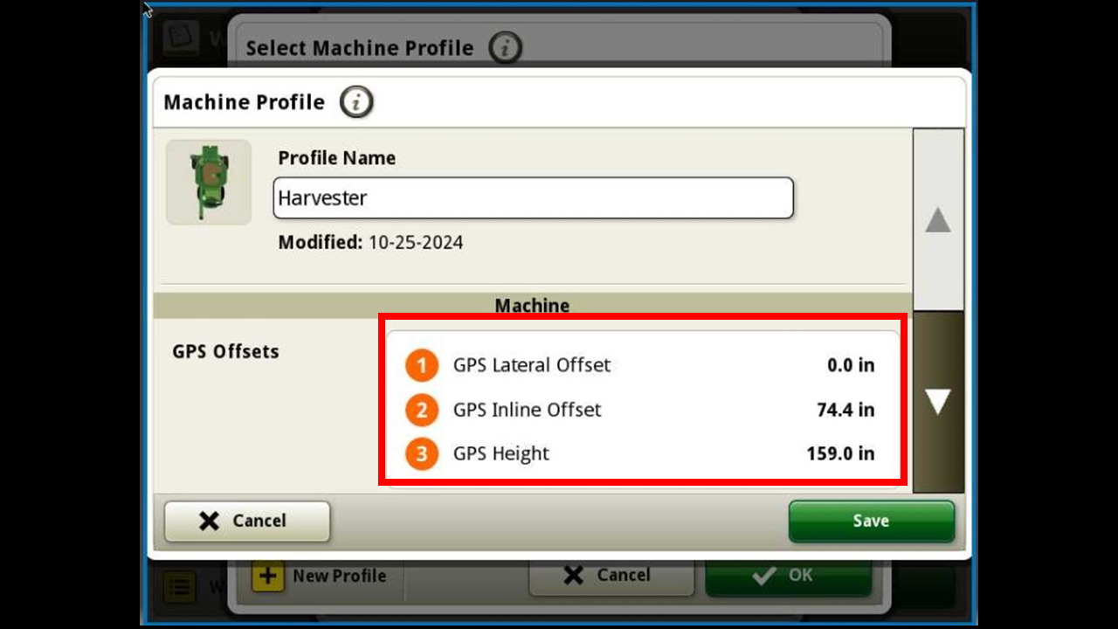Click info icon beside Select Machine Profile
Image resolution: width=1118 pixels, height=629 pixels.
tap(505, 47)
